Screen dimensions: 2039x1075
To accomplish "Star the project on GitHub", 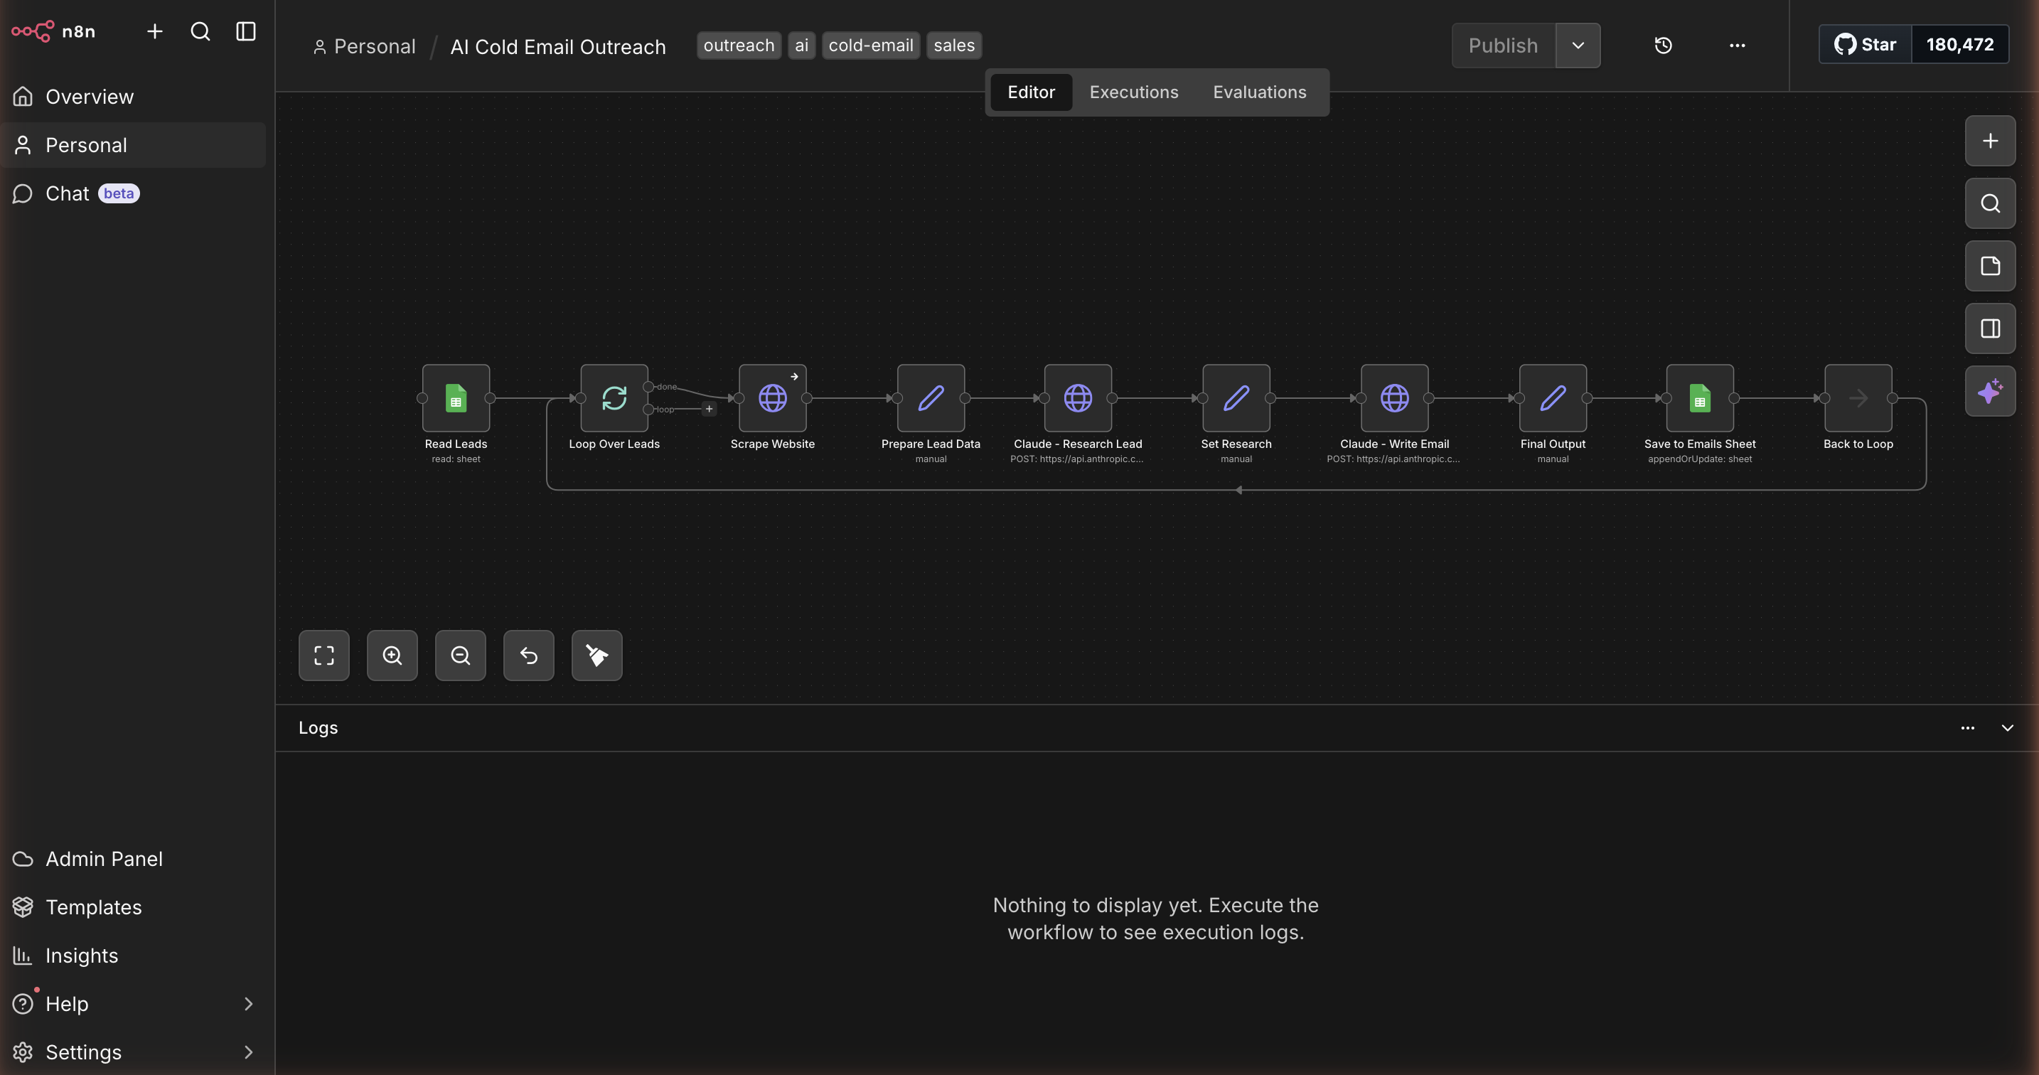I will 1864,44.
